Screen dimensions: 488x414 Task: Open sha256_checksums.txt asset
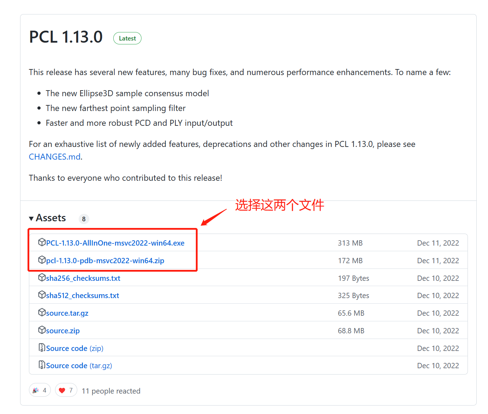(83, 278)
